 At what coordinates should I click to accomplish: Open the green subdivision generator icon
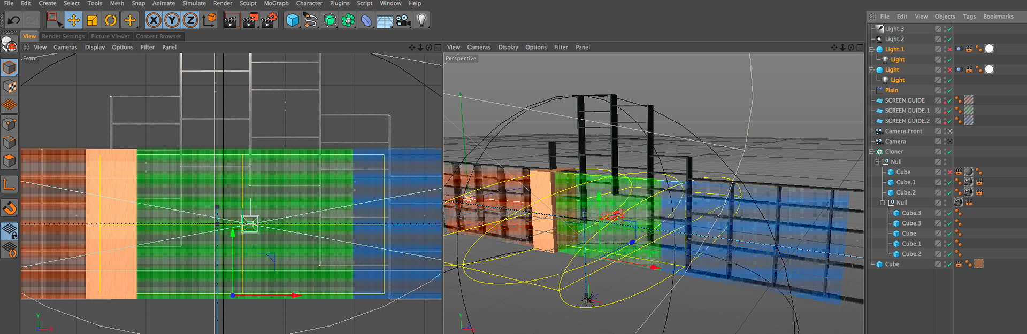click(329, 20)
